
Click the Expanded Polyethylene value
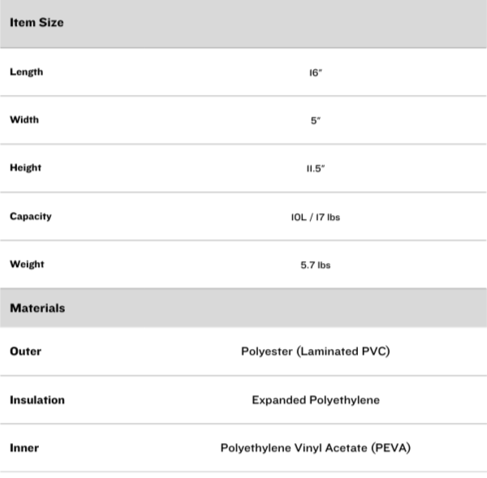coord(316,400)
